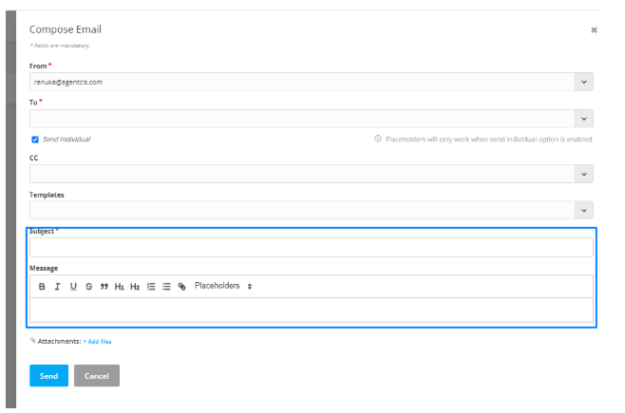This screenshot has height=413, width=625.
Task: Apply strikethrough formatting to text
Action: (88, 286)
